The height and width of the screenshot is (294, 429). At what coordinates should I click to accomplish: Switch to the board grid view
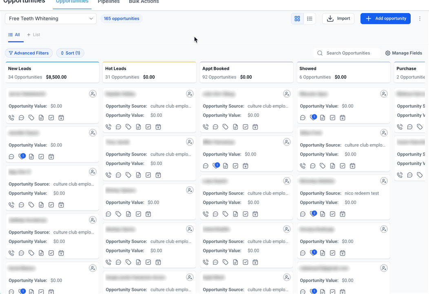[x=297, y=19]
